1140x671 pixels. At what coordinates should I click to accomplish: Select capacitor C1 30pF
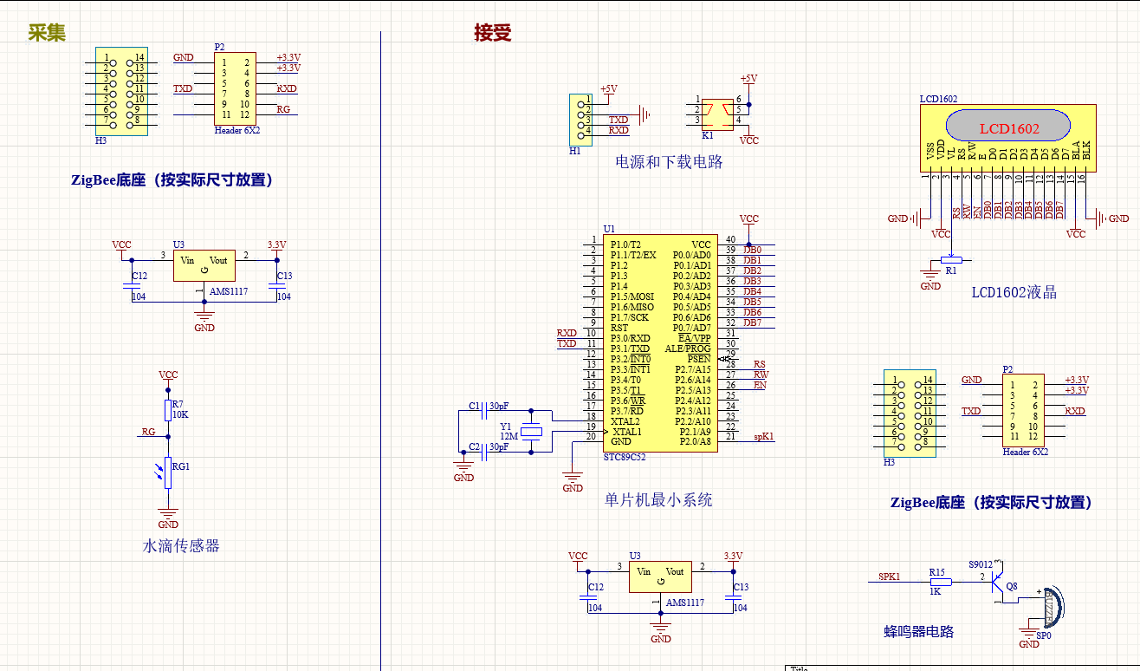pos(483,412)
